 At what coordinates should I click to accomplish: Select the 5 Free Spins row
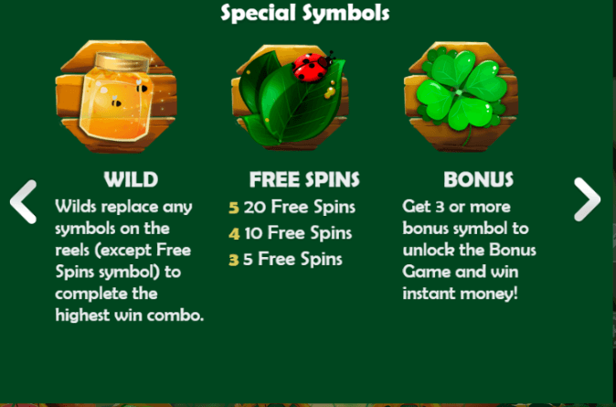click(x=285, y=260)
